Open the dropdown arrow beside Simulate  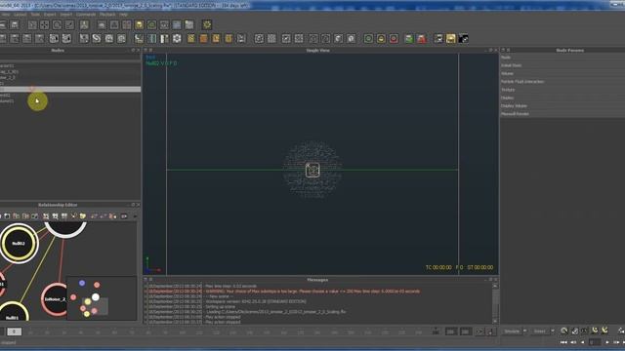(524, 331)
